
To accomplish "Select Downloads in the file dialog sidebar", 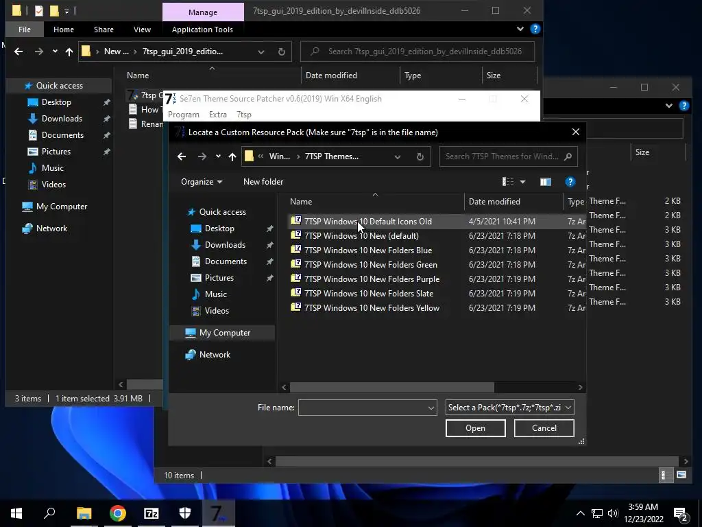I will (x=225, y=245).
